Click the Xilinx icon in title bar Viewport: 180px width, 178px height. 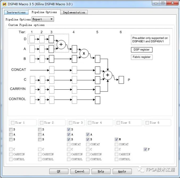5,4
